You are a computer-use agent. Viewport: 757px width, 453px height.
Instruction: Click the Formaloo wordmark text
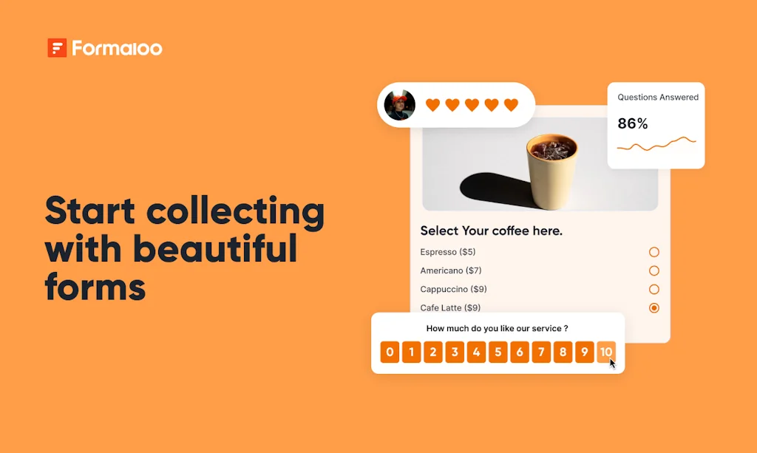click(x=117, y=48)
